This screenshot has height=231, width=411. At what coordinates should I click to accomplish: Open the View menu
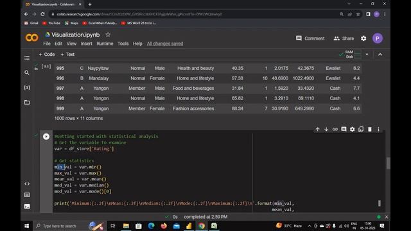point(71,44)
